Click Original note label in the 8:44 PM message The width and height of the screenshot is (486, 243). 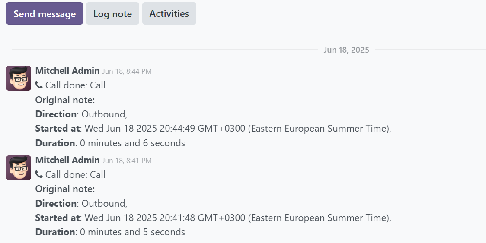point(65,100)
